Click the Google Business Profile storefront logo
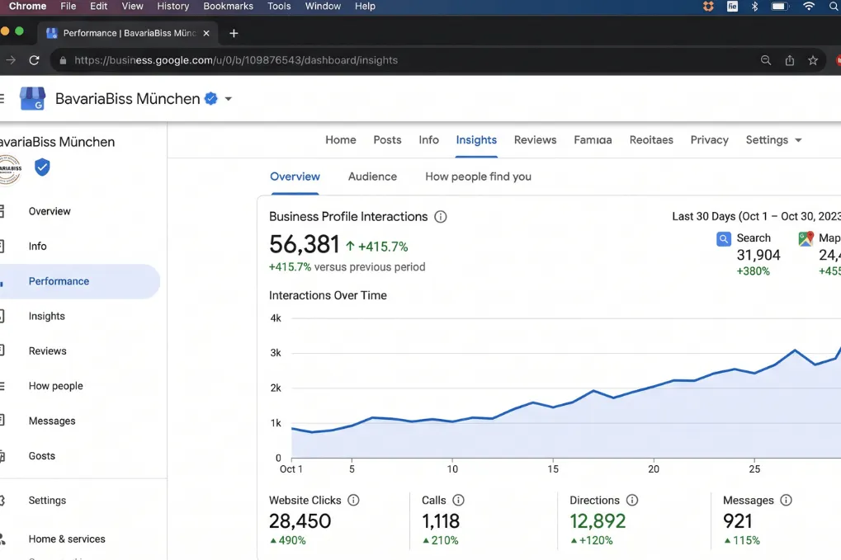Viewport: 841px width, 560px height. (x=32, y=99)
